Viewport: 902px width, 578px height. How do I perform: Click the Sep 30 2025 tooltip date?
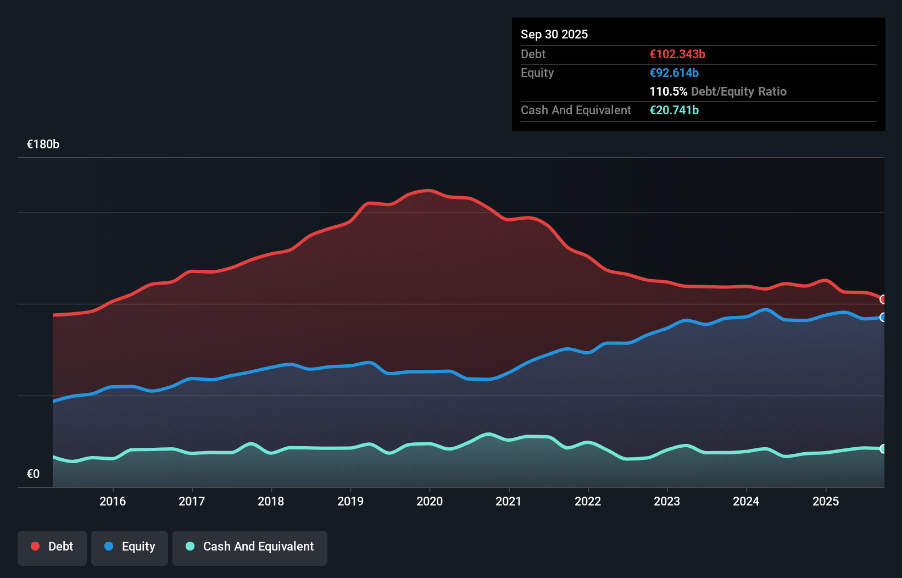click(554, 34)
